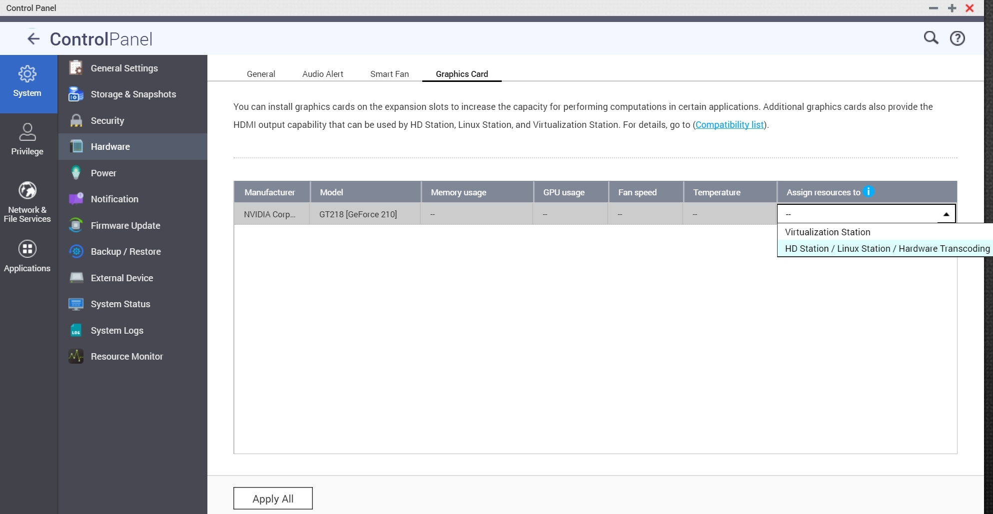Click the Model column header
The image size is (993, 514).
(x=365, y=192)
